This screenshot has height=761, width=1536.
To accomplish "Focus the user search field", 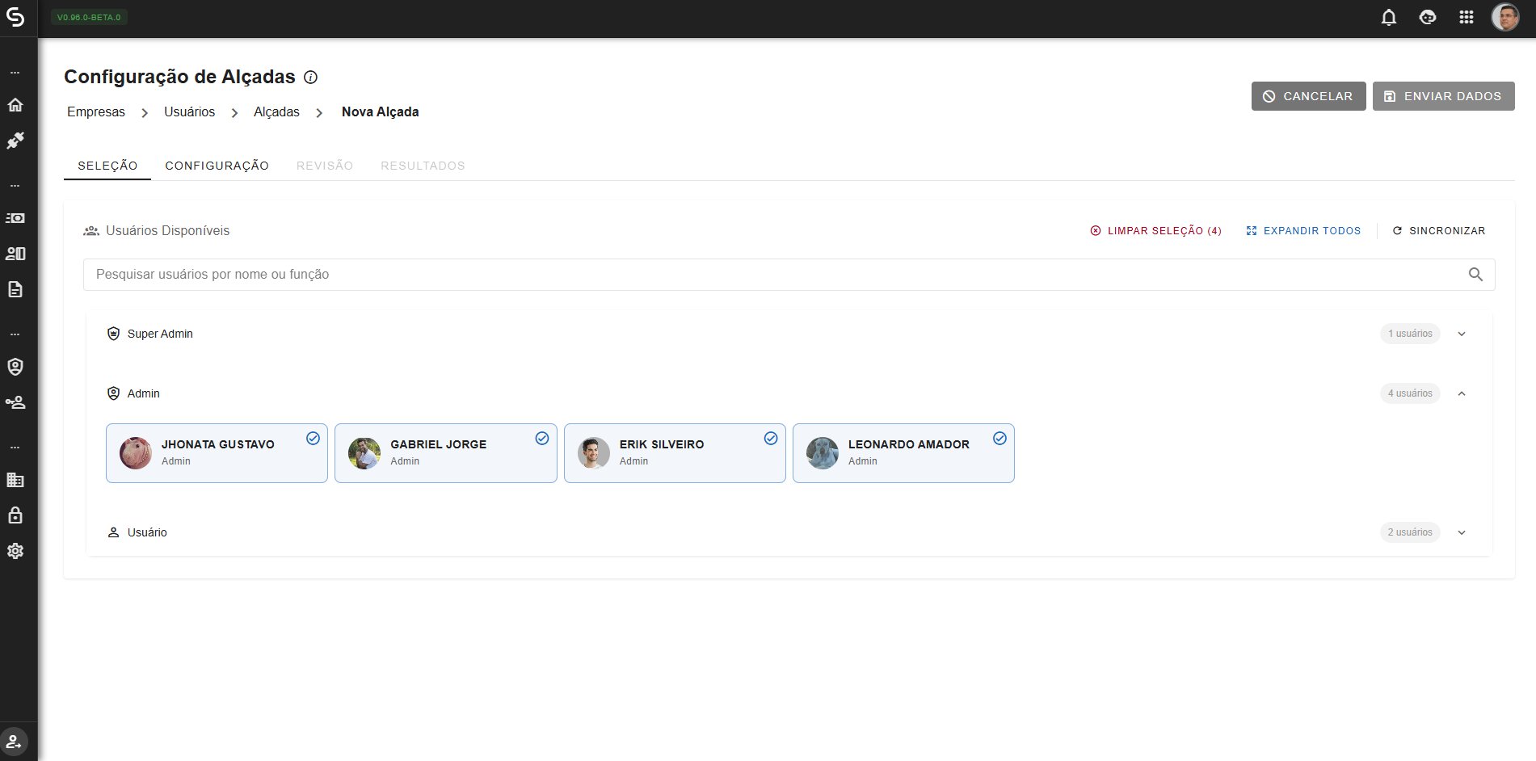I will 789,275.
